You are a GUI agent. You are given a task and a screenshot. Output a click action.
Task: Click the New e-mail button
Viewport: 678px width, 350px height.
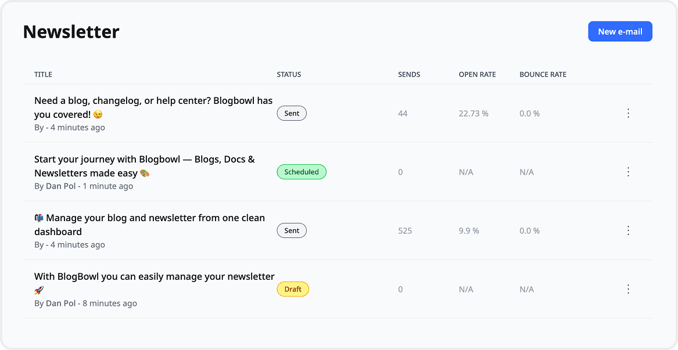620,32
